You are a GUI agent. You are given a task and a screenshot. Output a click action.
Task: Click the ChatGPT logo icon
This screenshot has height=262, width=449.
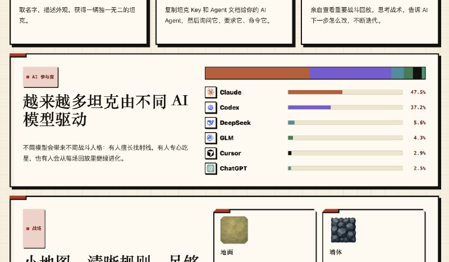211,169
